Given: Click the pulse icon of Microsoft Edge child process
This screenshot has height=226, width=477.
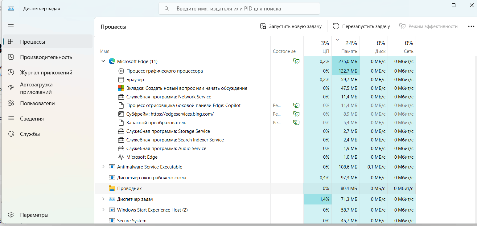Looking at the screenshot, I should [121, 157].
